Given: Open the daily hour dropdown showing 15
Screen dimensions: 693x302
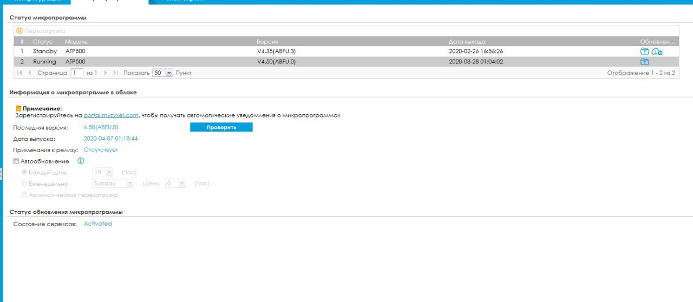Looking at the screenshot, I should pyautogui.click(x=103, y=172).
